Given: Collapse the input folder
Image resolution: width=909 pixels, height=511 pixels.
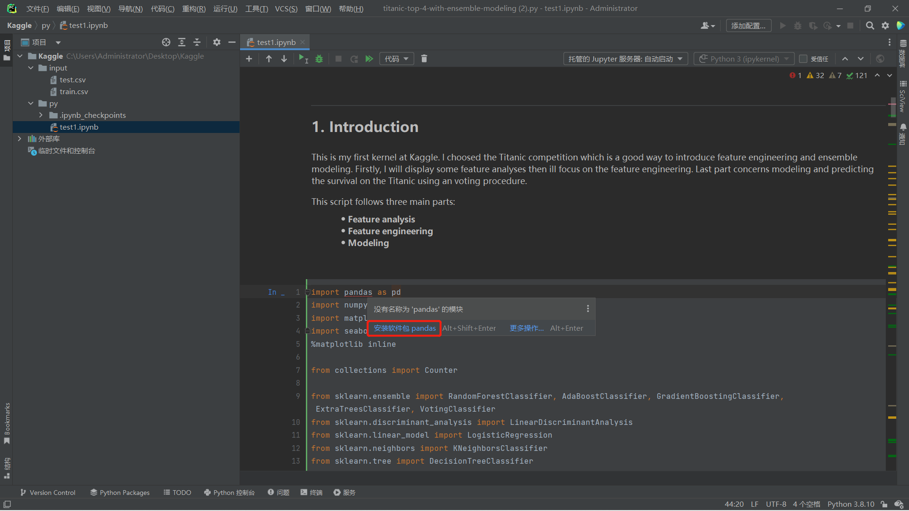Looking at the screenshot, I should click(x=31, y=68).
